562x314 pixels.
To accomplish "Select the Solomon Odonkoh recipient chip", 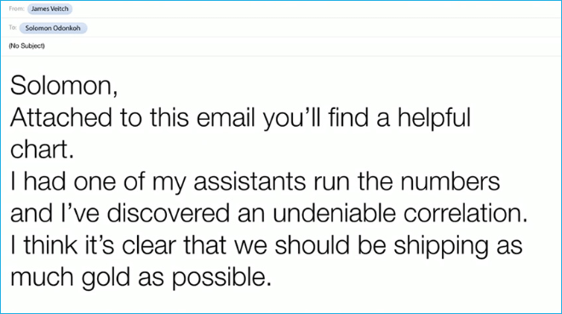I will click(53, 28).
